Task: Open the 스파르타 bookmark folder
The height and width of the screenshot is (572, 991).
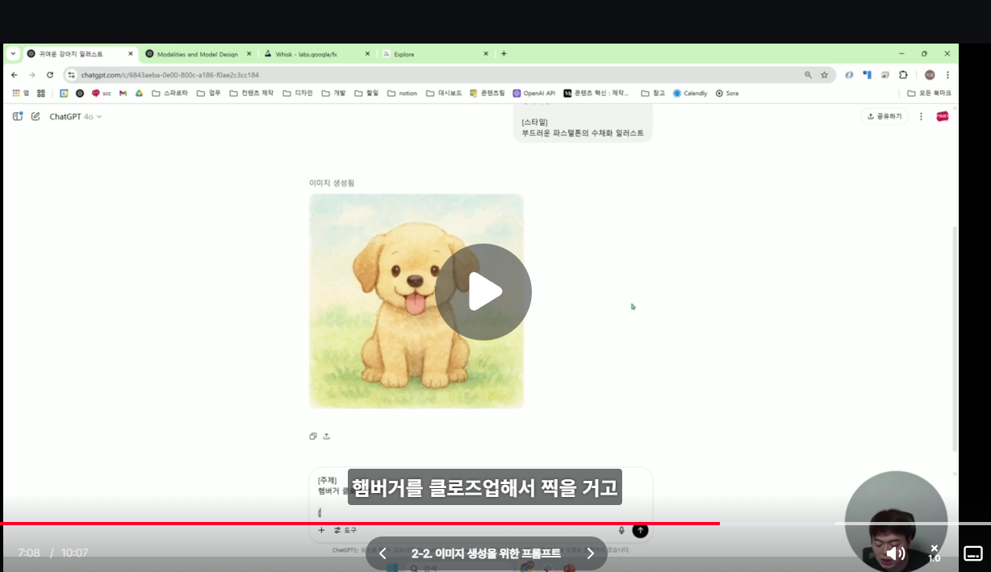Action: click(169, 93)
